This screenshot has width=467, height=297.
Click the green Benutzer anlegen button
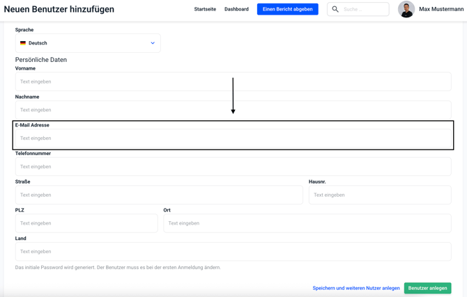point(427,288)
